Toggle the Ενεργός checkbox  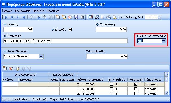click(70, 30)
